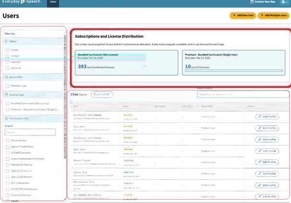Click the Inactive badge in Brown, Charlie row
Screen dimensions: 291x203
pyautogui.click(x=129, y=161)
